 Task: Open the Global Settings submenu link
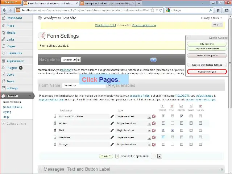tap(12, 107)
